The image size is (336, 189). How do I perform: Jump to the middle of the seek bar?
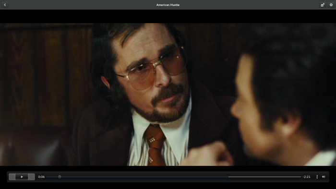click(x=174, y=177)
